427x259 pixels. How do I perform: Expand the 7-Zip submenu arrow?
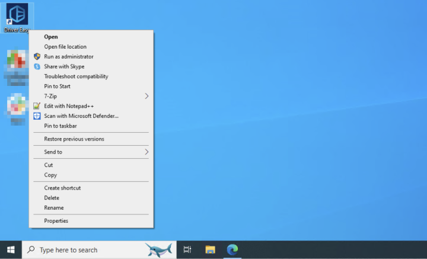click(146, 96)
